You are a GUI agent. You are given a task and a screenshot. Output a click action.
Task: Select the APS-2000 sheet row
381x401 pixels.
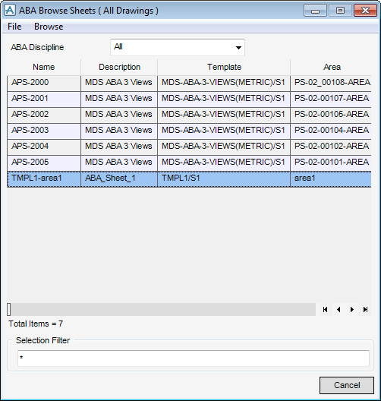pos(189,83)
